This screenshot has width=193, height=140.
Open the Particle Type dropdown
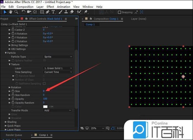pyautogui.click(x=58, y=57)
